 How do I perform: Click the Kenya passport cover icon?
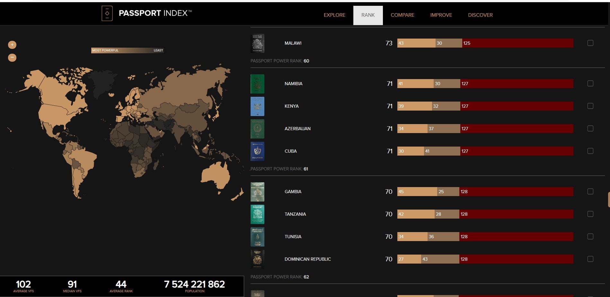pos(257,106)
